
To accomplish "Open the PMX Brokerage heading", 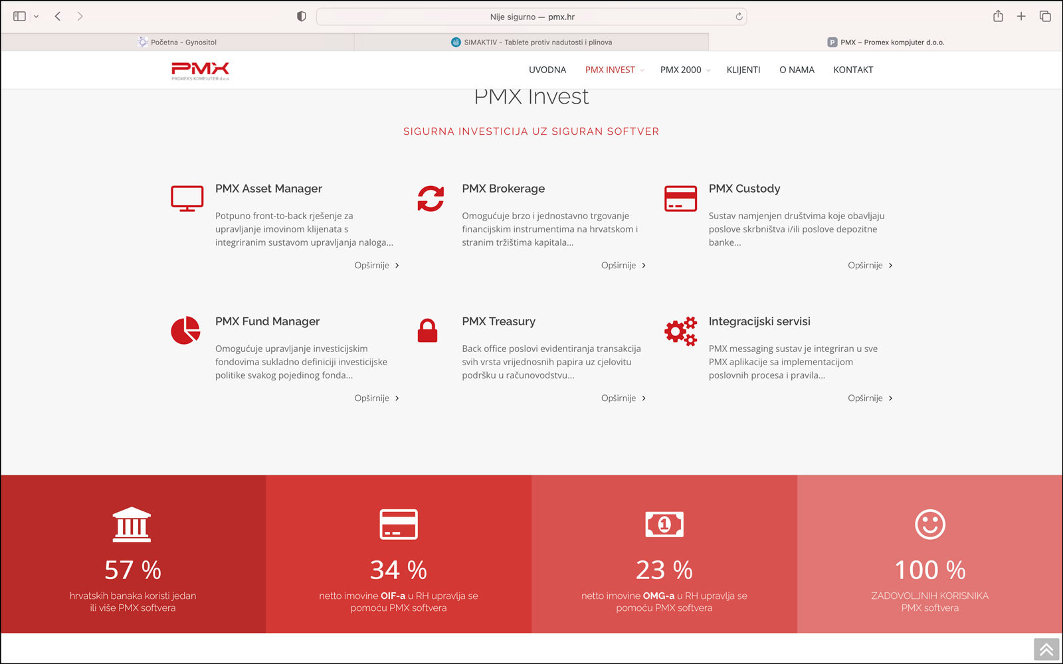I will click(503, 189).
